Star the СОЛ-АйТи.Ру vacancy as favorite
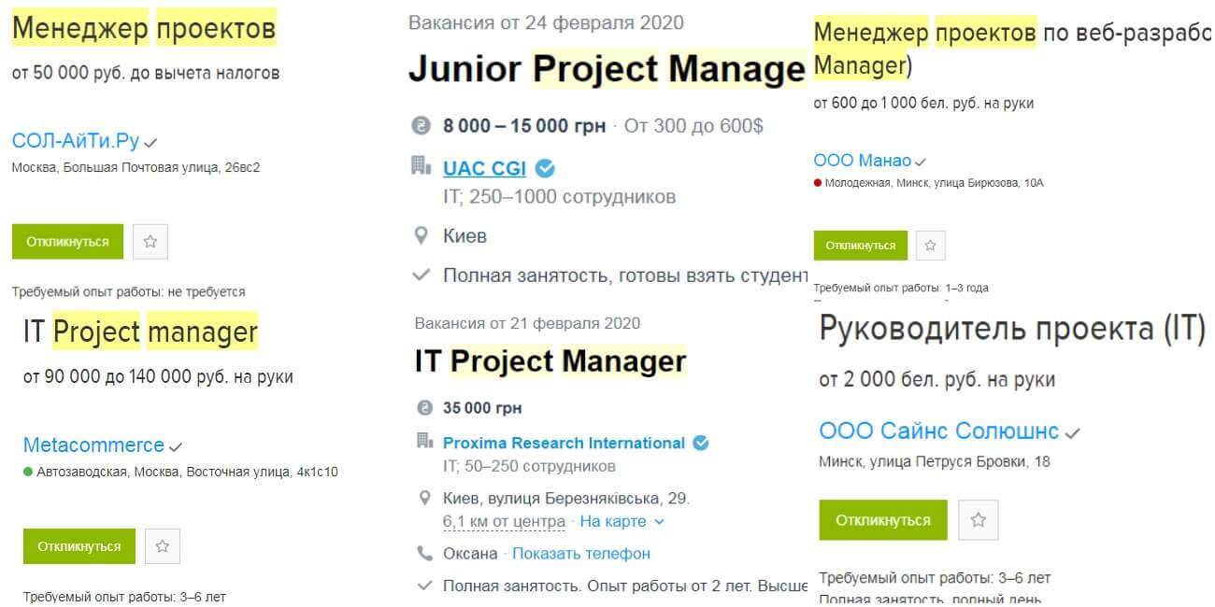Viewport: 1215px width, 607px height. point(150,242)
